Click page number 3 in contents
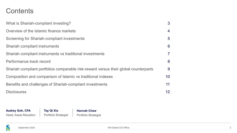237x133 pixels. point(169,23)
